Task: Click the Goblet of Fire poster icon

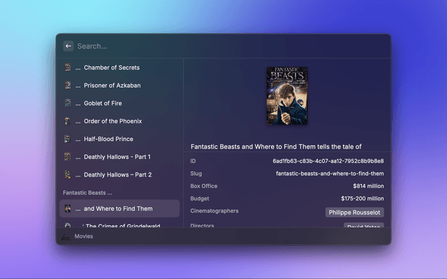Action: tap(68, 103)
